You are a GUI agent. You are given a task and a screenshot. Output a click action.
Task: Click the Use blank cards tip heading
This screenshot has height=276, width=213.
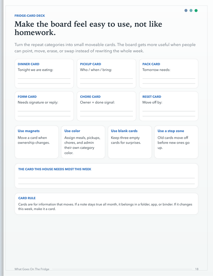[x=124, y=131]
